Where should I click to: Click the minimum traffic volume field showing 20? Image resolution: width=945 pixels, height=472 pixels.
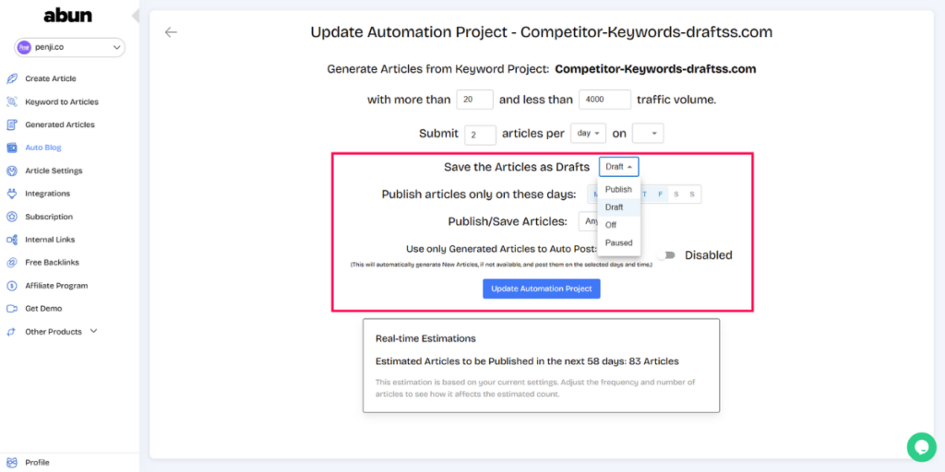point(475,100)
